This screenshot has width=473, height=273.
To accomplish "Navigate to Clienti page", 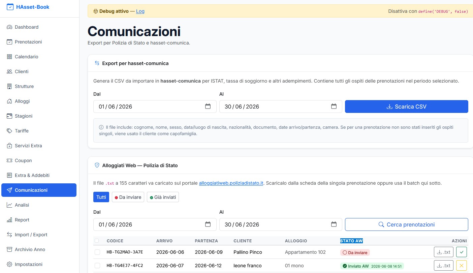I will (39, 71).
